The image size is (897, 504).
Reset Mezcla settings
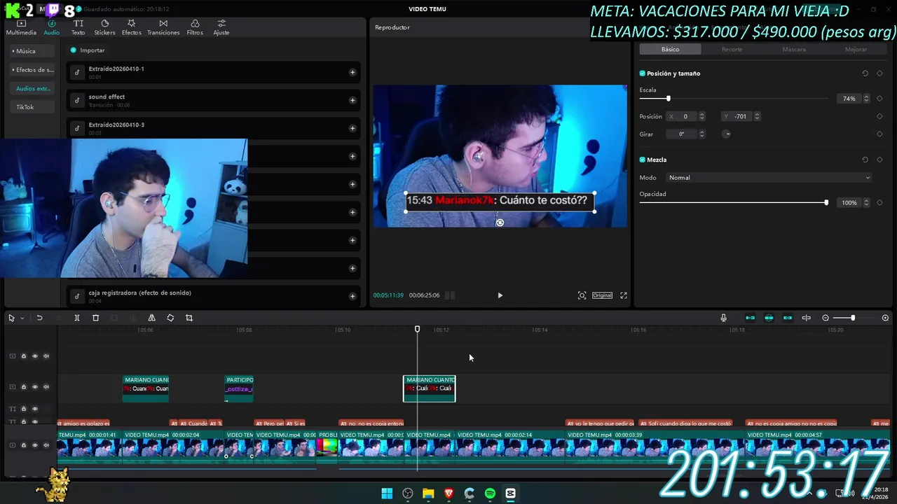pos(865,160)
